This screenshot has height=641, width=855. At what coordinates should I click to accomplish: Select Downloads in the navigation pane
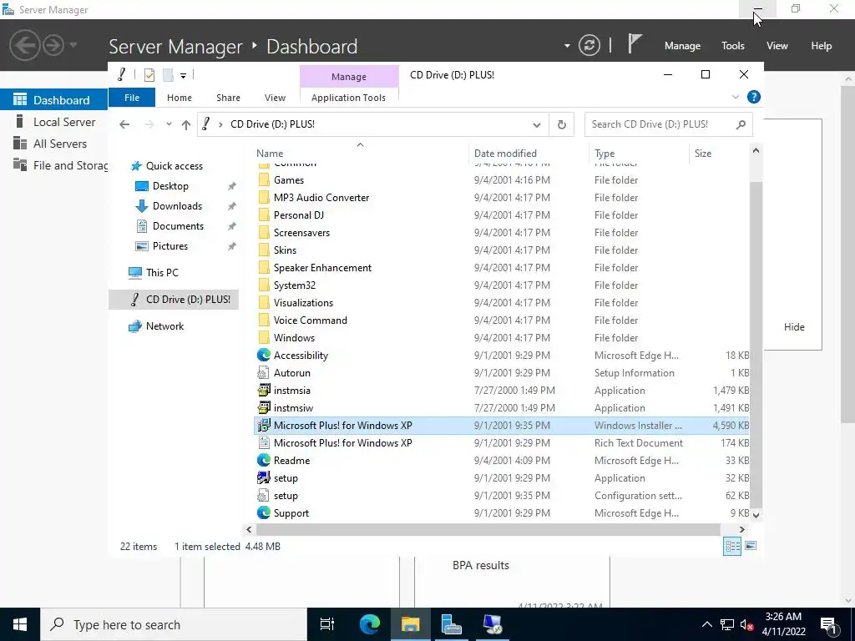(177, 206)
